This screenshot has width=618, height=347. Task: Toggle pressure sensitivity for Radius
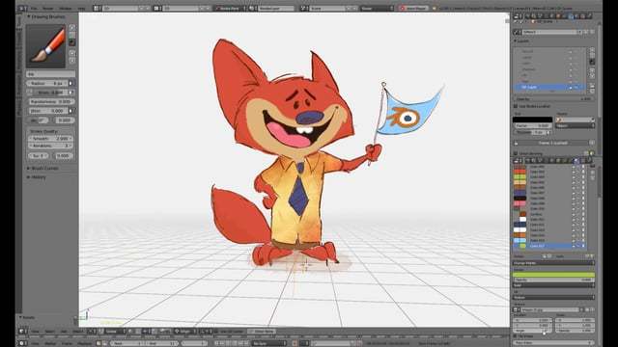[71, 84]
